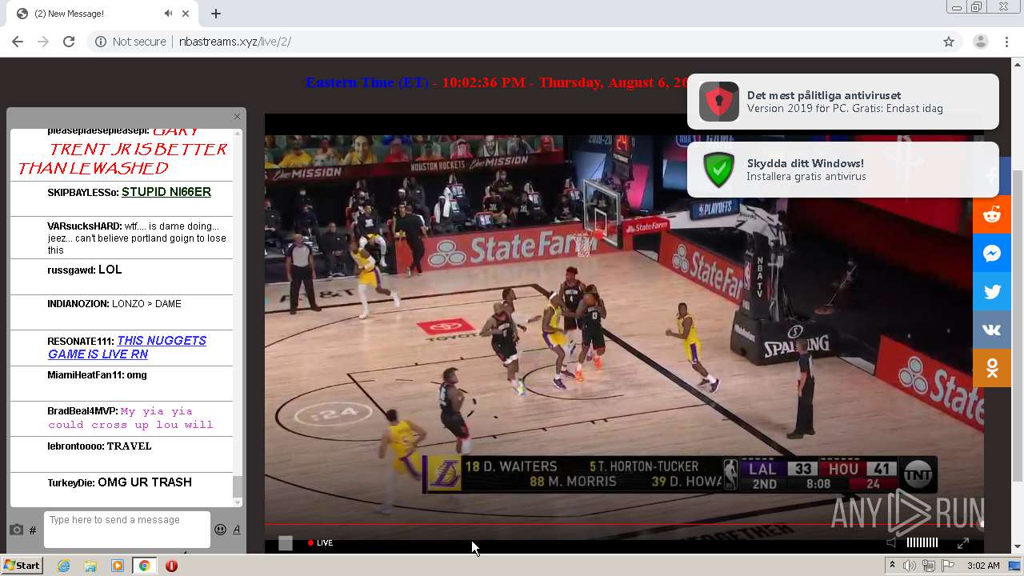Share stream on Odnoklassniki

[992, 368]
